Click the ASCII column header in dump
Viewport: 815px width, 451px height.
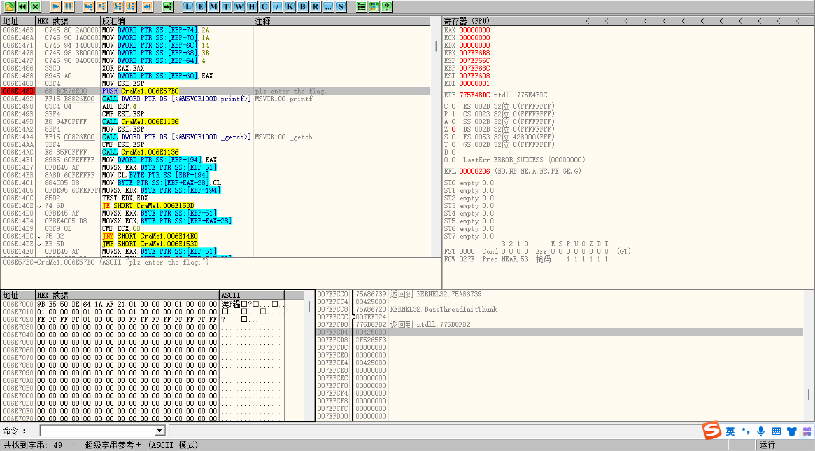[x=252, y=295]
